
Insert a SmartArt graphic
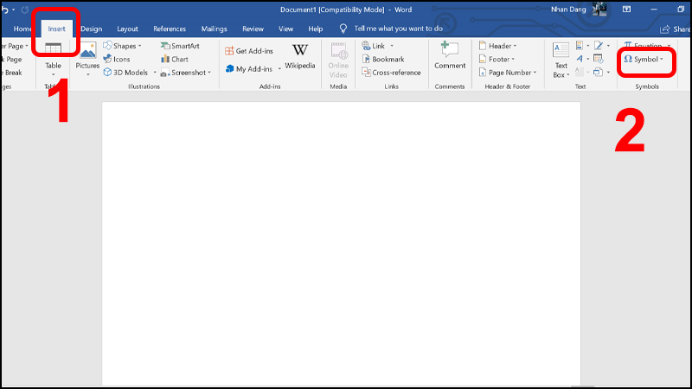pos(179,45)
